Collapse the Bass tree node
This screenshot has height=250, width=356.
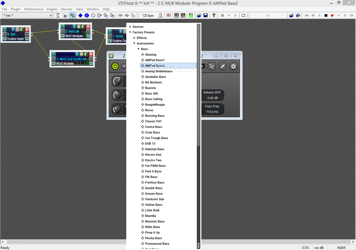coord(139,49)
